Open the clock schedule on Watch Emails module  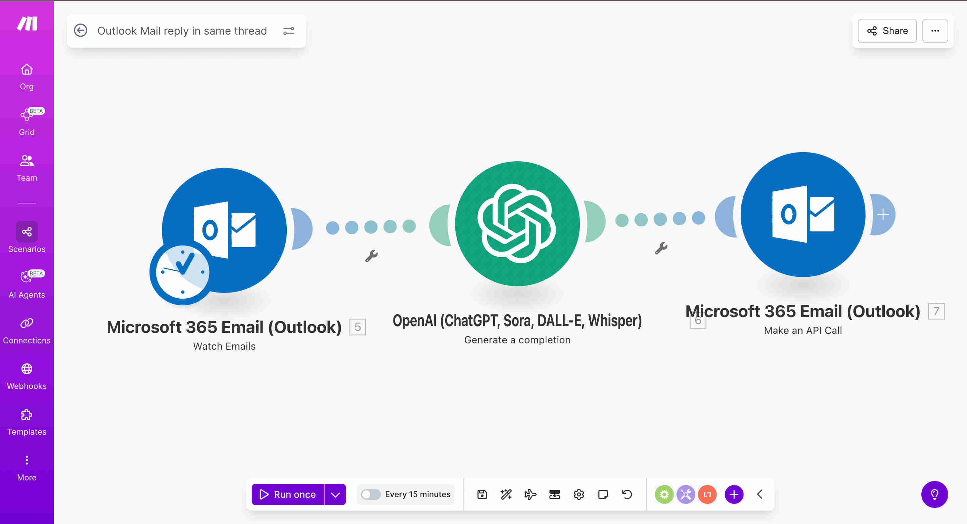[x=182, y=272]
